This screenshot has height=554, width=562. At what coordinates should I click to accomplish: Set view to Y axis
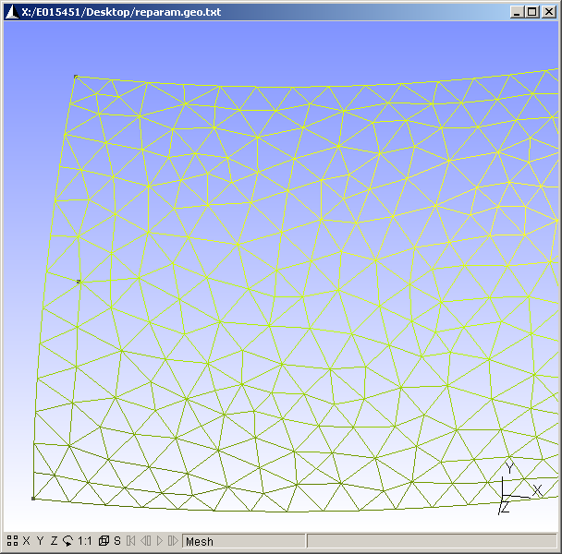click(40, 541)
